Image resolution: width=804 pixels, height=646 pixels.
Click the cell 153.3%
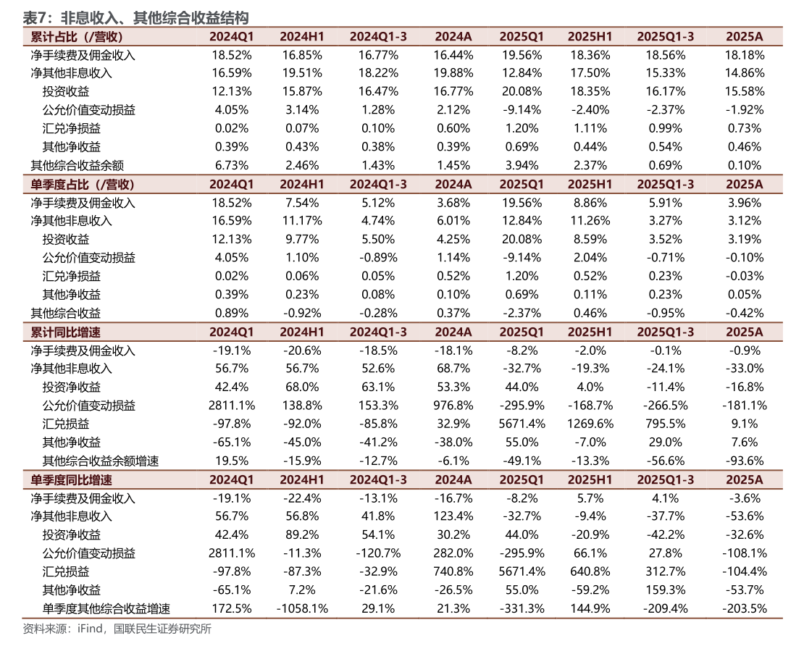(378, 406)
